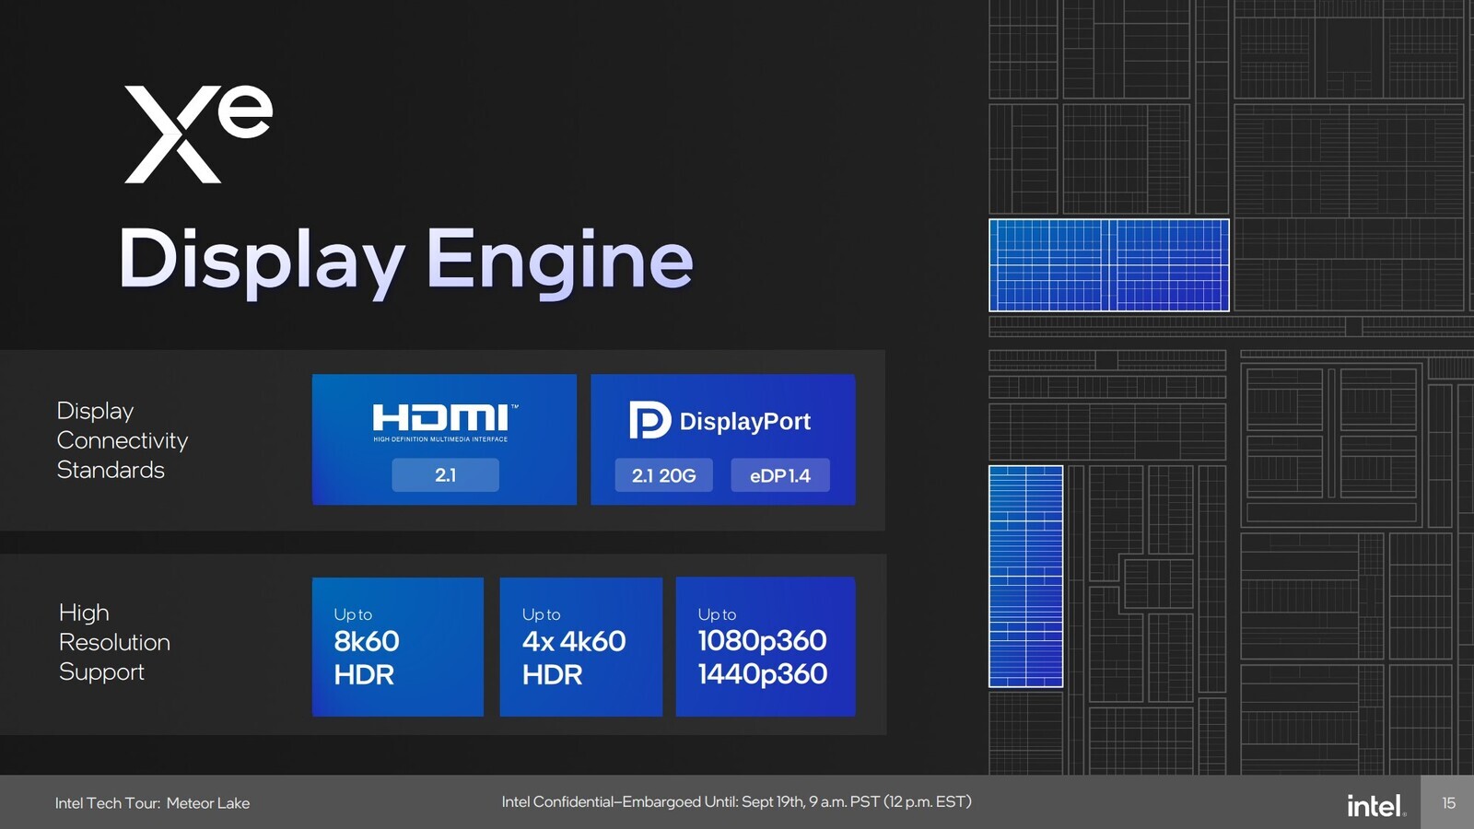Select the eDP 1.4 badge

coord(781,475)
